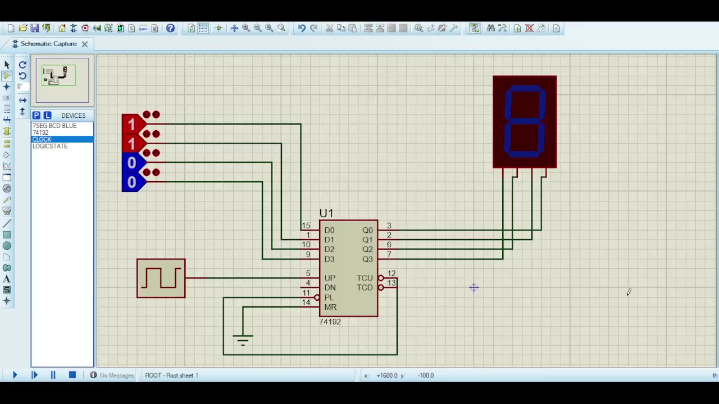
Task: Select the 2D text 'A' tool
Action: [7, 279]
